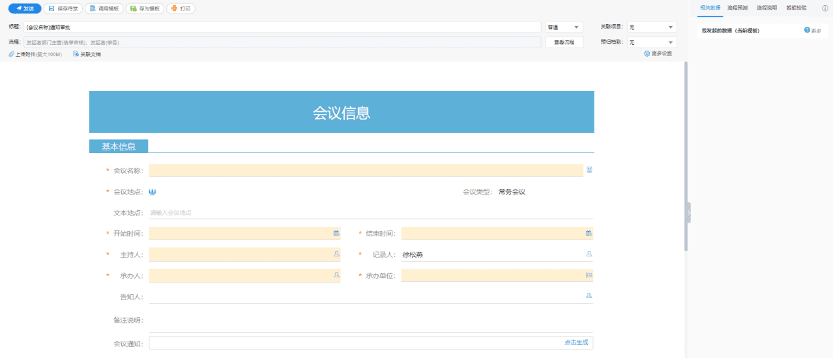Click the 会议名称 input field
833x358 pixels.
click(x=366, y=171)
